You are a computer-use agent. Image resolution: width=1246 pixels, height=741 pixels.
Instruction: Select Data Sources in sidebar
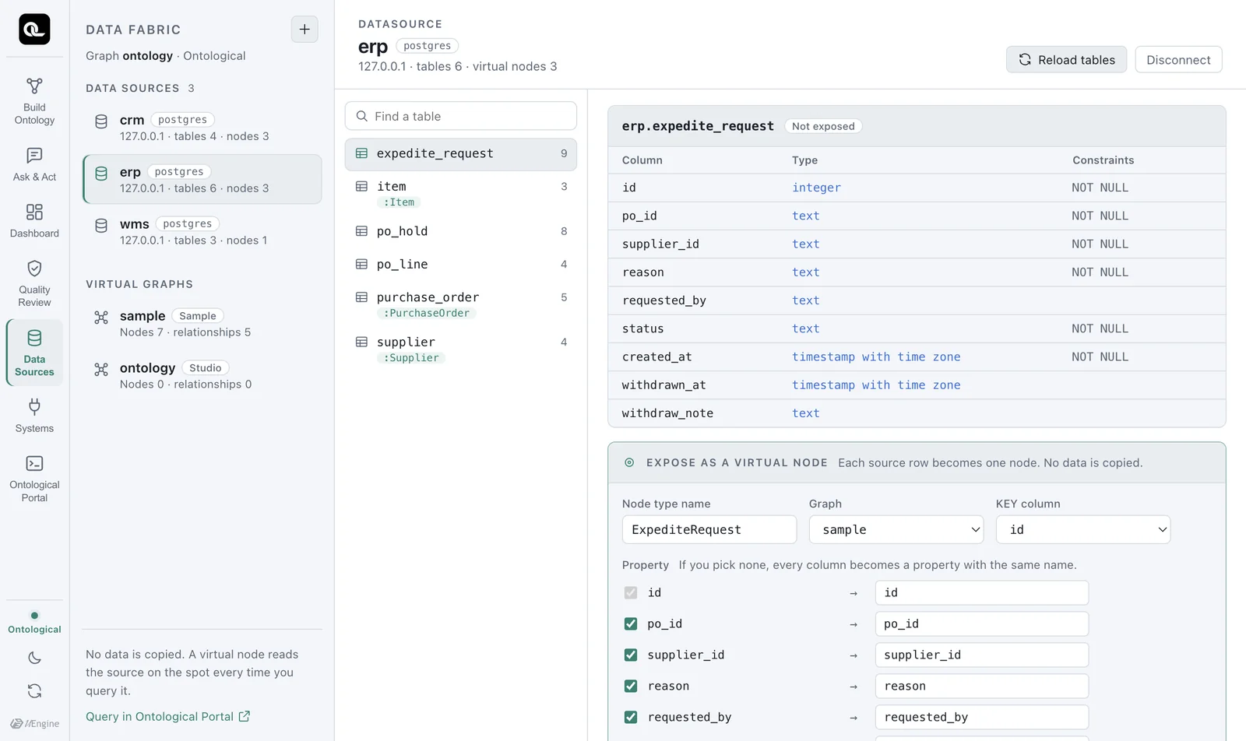click(34, 353)
